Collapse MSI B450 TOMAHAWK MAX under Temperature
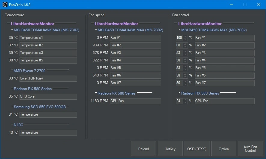Viewport: 266px width, 159px height. [x=12, y=30]
